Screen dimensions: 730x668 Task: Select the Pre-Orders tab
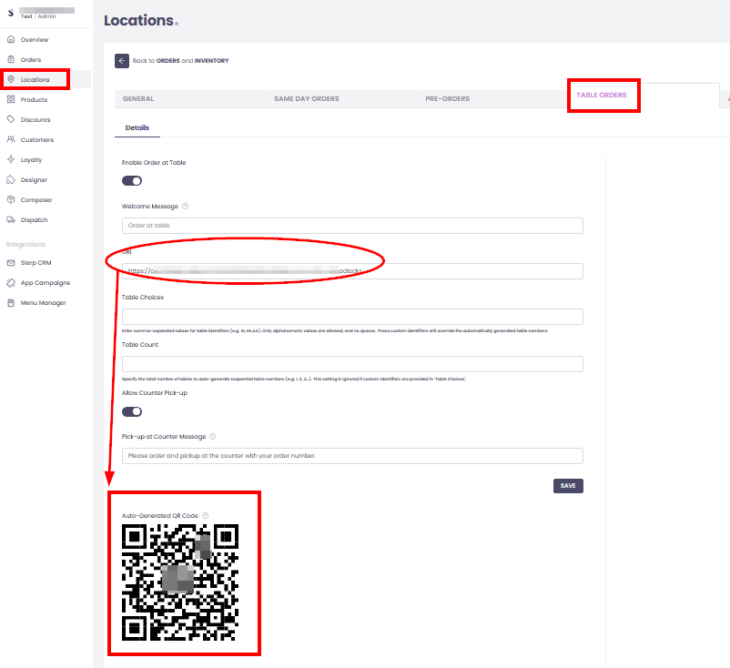pyautogui.click(x=447, y=98)
